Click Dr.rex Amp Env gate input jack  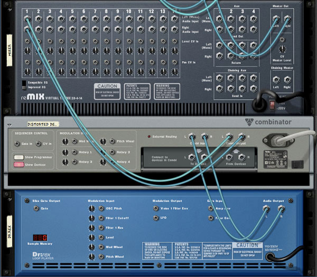pyautogui.click(x=211, y=208)
